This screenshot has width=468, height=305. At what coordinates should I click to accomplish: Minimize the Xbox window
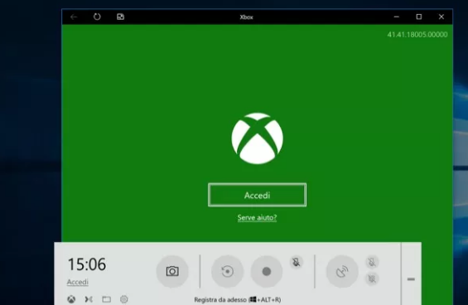(x=397, y=17)
